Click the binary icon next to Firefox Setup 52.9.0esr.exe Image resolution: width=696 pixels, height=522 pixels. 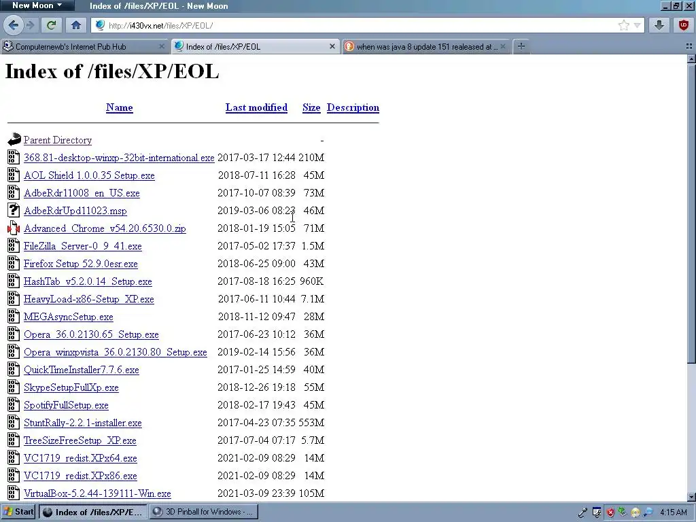point(14,263)
